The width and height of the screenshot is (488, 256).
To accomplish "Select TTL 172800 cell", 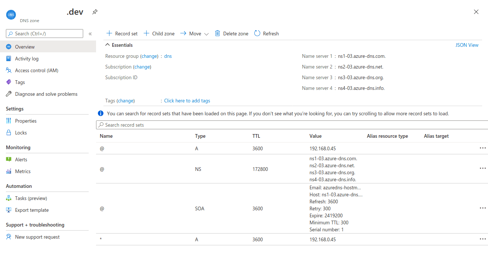I will (x=260, y=169).
